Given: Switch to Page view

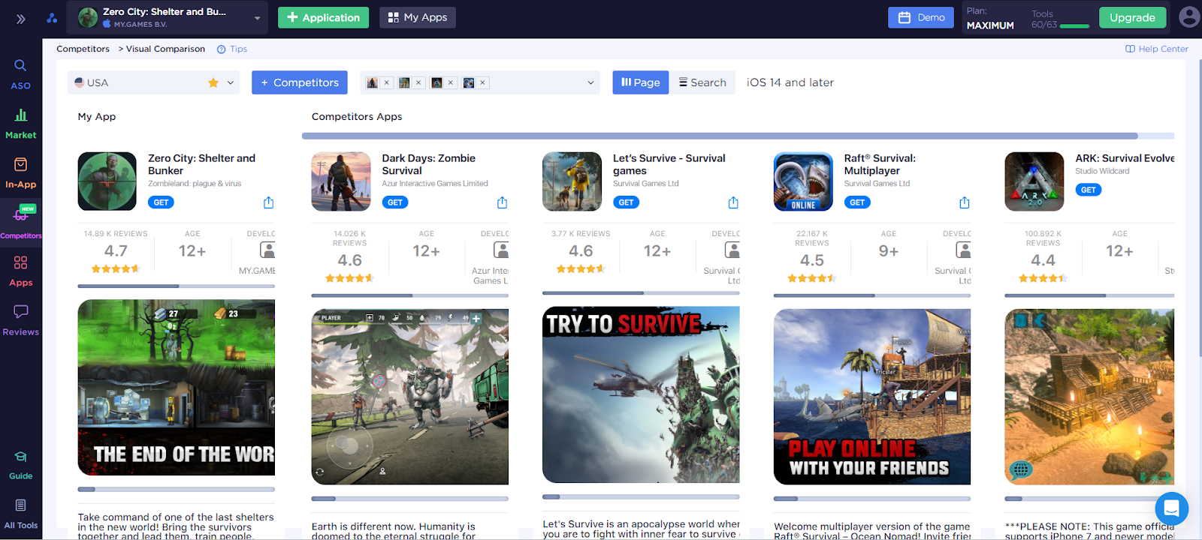Looking at the screenshot, I should tap(640, 82).
